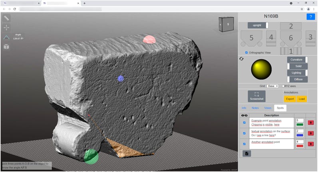Delete the green chipping annotation spot

[311, 123]
